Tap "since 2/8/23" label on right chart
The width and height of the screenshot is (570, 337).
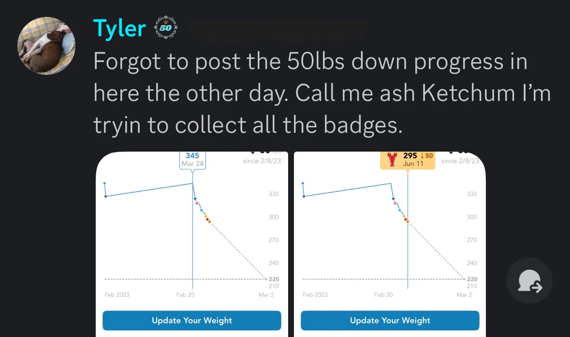(x=460, y=161)
